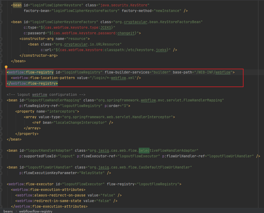Collapse the webflow:flow-execution-attributes opening fold marker
264x213 pixels.
click(1, 190)
